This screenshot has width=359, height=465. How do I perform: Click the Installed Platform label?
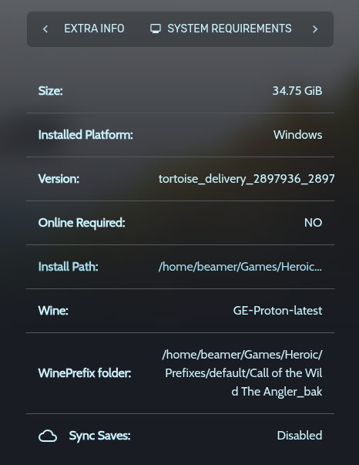point(86,135)
